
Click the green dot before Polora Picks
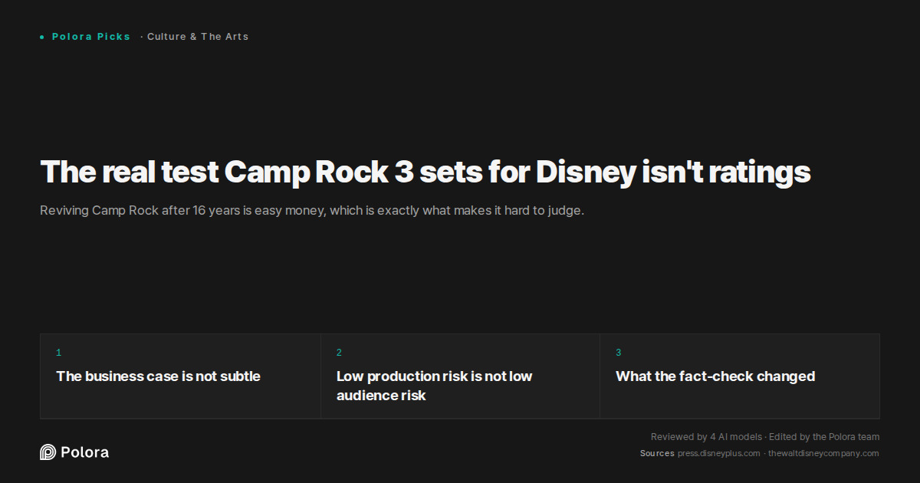click(x=42, y=37)
